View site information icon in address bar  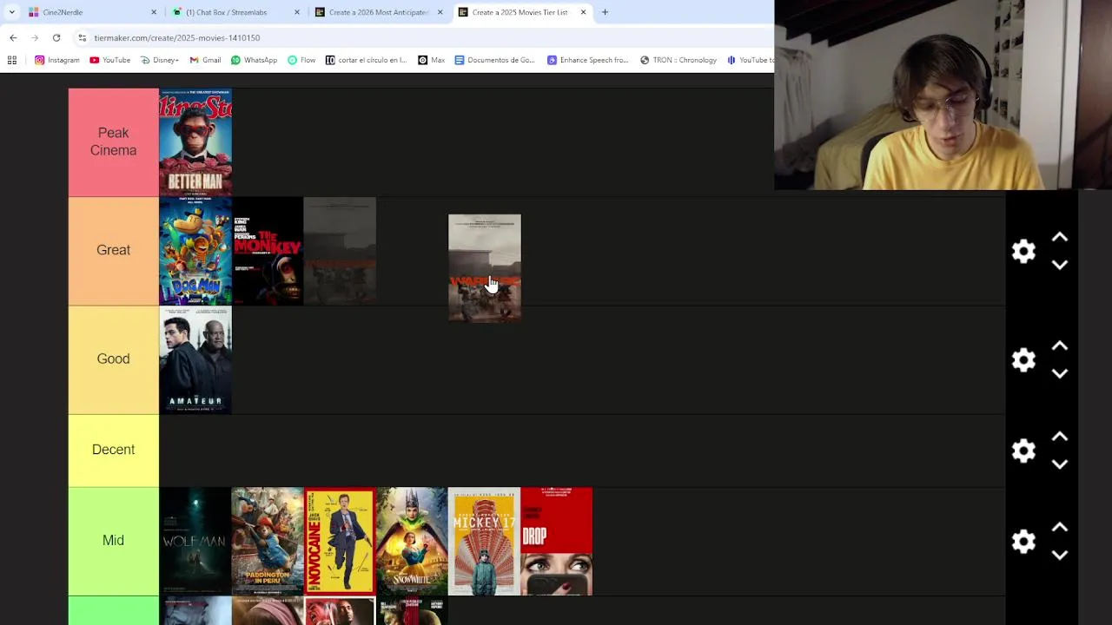click(x=82, y=37)
